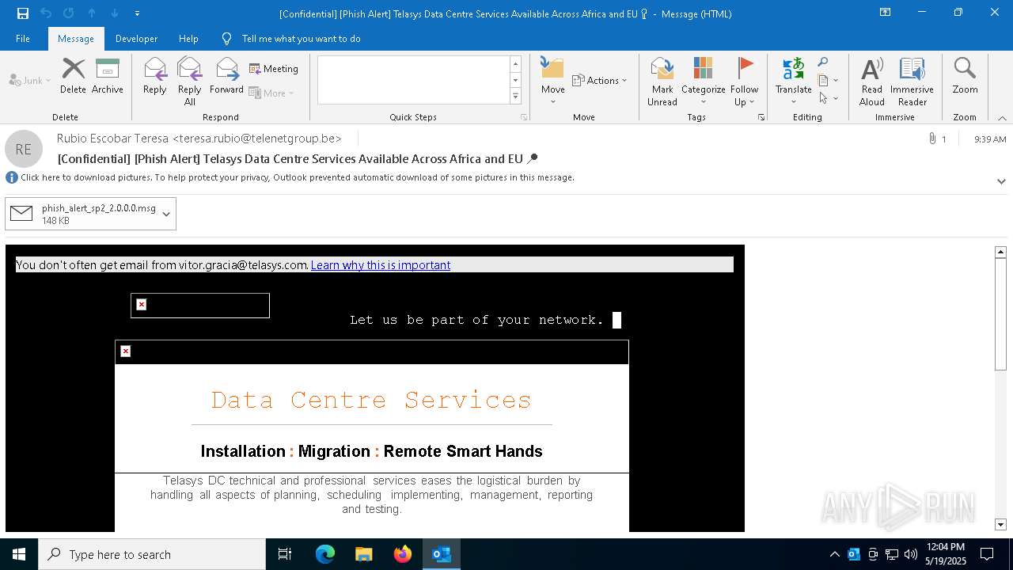This screenshot has width=1013, height=570.
Task: Switch to the Message ribbon tab
Action: (x=76, y=38)
